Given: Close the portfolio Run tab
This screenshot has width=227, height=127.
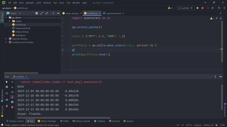Looking at the screenshot, I should tap(26, 77).
